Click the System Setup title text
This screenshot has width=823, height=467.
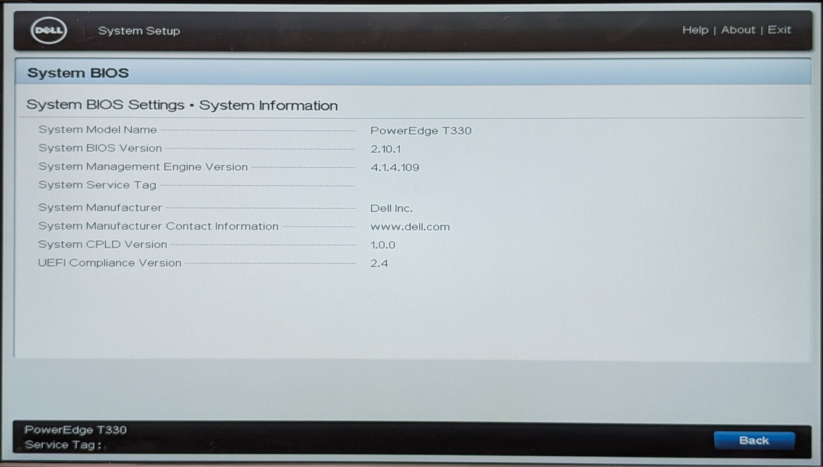click(139, 31)
